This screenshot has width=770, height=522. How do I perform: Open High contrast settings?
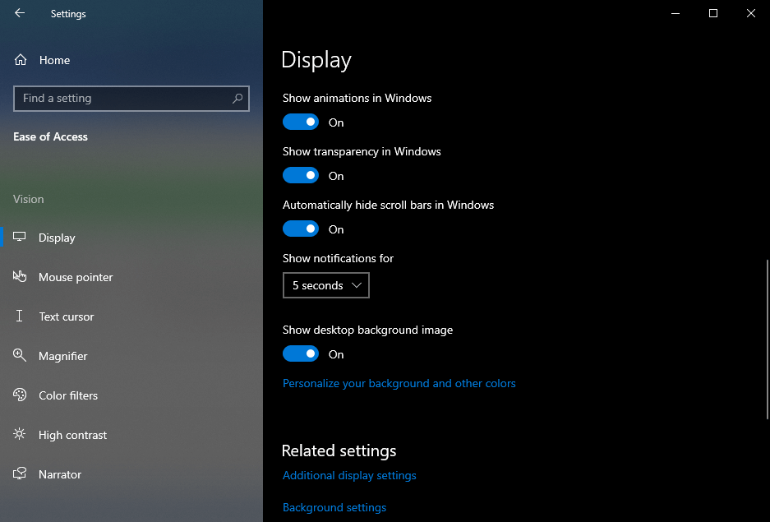[131, 435]
